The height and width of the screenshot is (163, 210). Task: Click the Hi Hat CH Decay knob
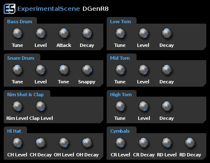click(x=41, y=143)
